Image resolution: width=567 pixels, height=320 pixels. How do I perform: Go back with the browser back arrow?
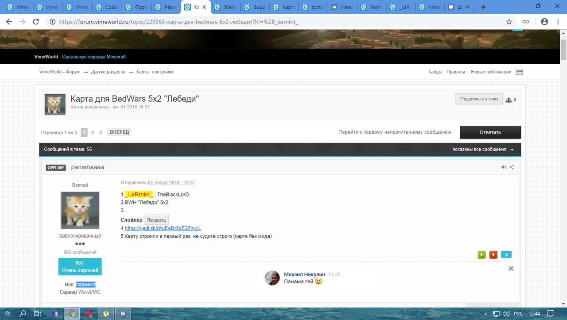point(9,21)
